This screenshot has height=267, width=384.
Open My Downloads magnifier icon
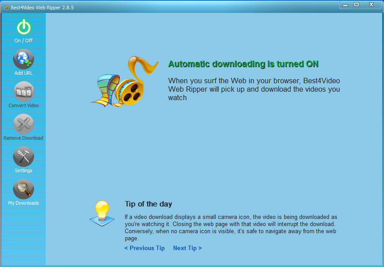24,189
